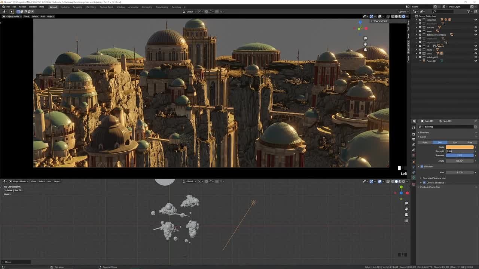479x269 pixels.
Task: Uncheck the horizon collection checkbox
Action: click(x=420, y=27)
